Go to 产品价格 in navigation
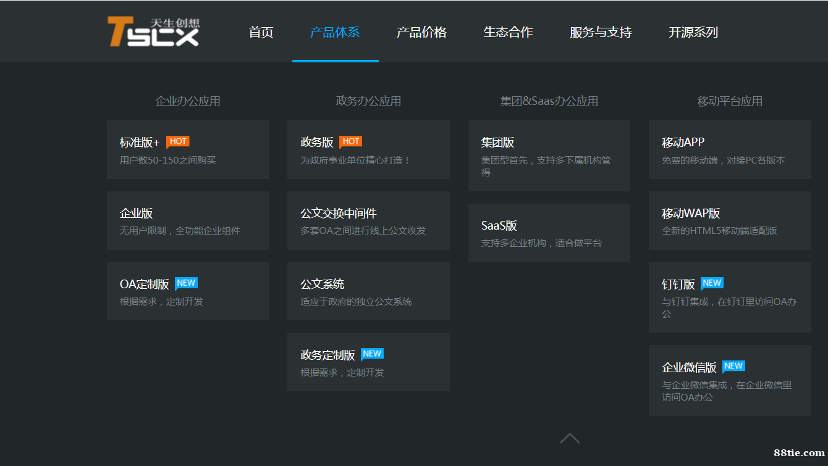Screen dimensions: 828x466 coord(421,32)
